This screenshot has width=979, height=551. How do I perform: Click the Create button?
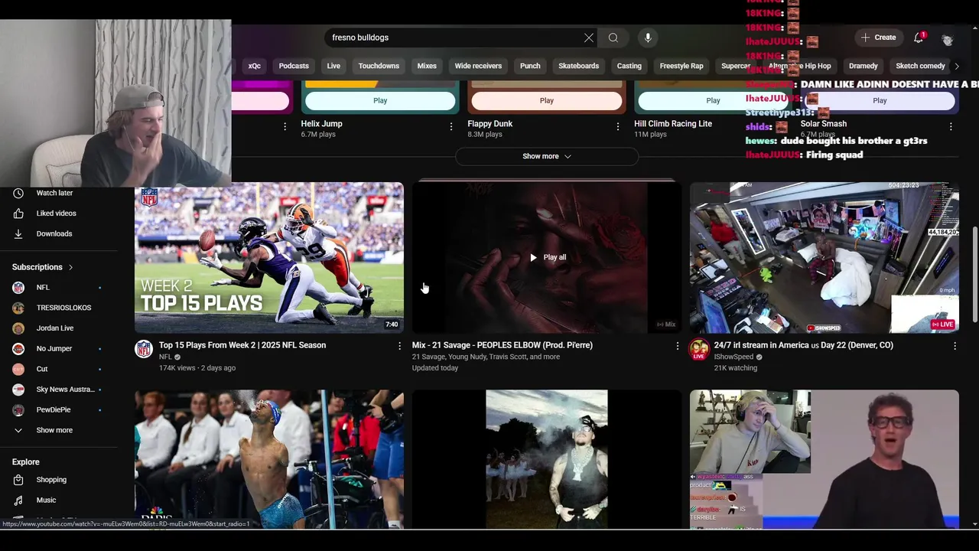coord(878,37)
